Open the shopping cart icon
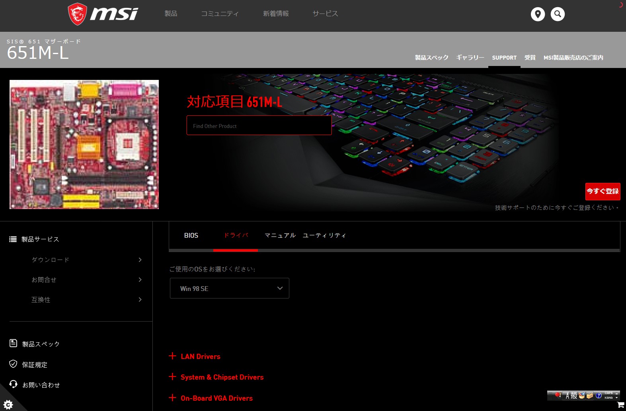The image size is (626, 411). (x=621, y=405)
